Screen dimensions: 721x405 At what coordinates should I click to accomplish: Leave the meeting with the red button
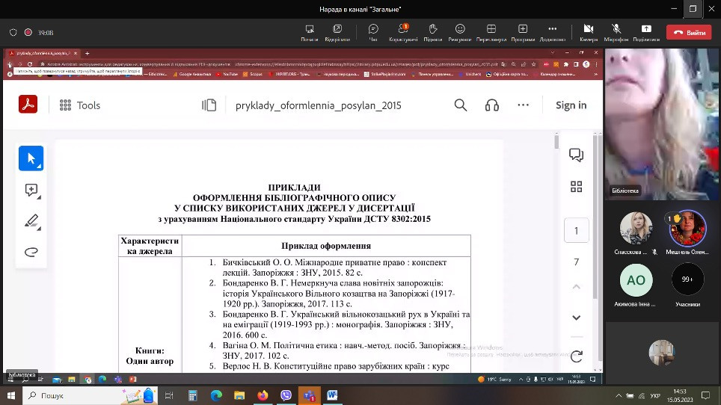tap(689, 33)
